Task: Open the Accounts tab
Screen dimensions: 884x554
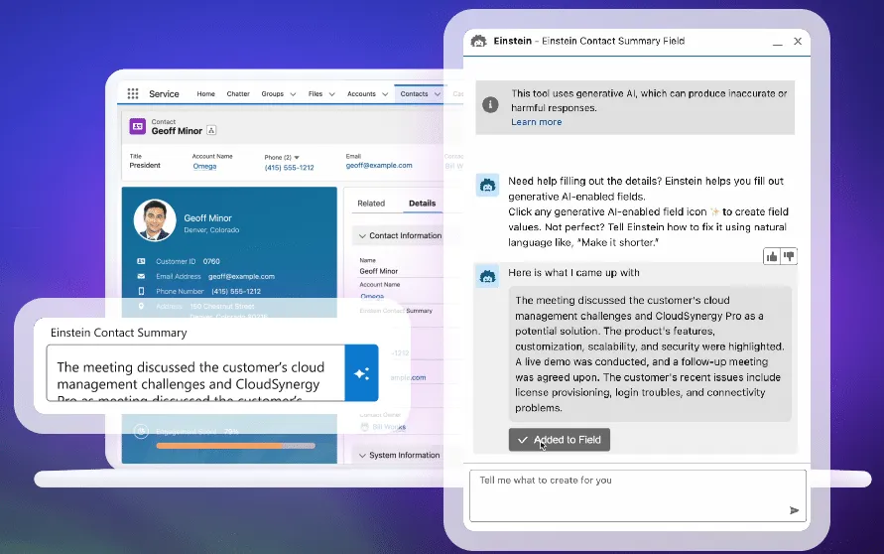Action: 361,93
